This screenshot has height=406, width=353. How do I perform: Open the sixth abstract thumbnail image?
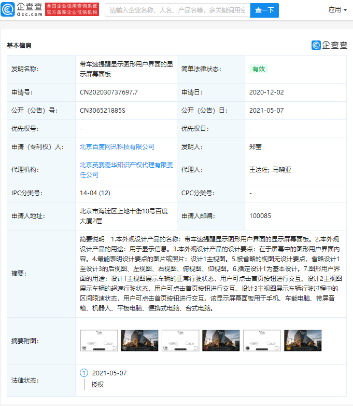(303, 341)
